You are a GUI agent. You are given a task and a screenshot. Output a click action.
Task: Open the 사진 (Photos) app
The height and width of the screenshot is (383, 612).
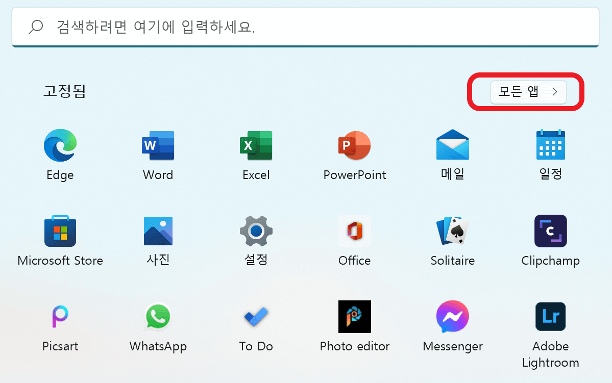click(158, 231)
